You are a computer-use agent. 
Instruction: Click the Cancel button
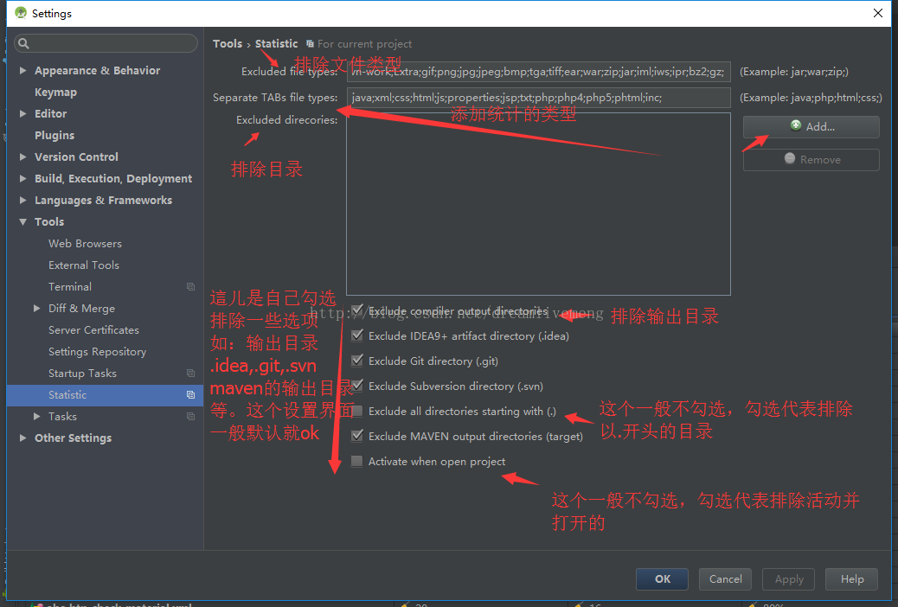725,579
